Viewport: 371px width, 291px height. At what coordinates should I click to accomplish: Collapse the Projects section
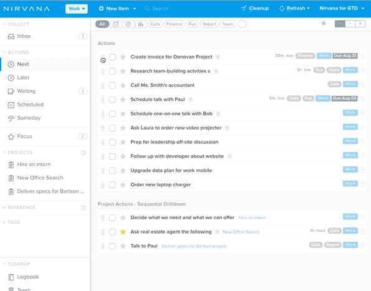point(4,153)
